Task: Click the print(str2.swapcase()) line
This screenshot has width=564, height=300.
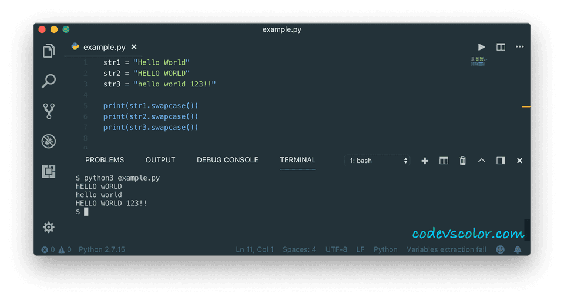Action: [x=151, y=116]
